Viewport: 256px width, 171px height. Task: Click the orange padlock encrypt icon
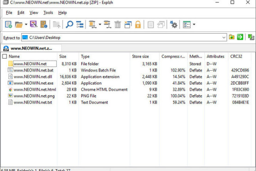pyautogui.click(x=138, y=24)
